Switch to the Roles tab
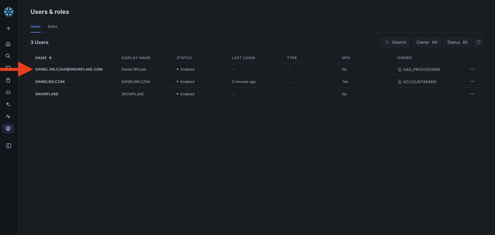Screen dimensions: 495x235 pyautogui.click(x=52, y=27)
